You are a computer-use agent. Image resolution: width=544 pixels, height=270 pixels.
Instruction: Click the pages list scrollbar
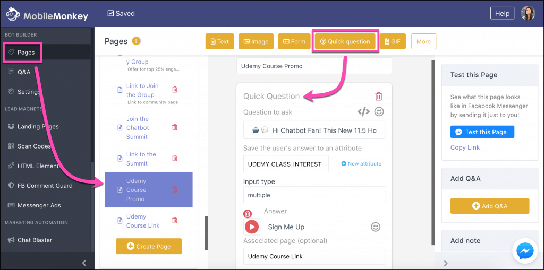pos(207,233)
